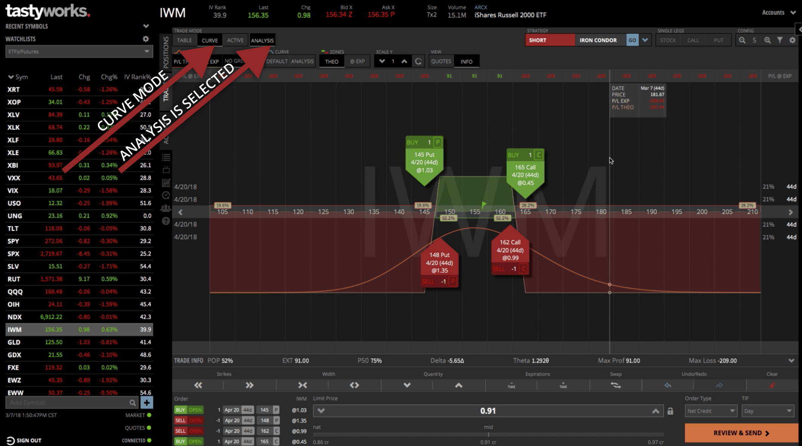The width and height of the screenshot is (802, 446).
Task: Shift strikes up with double-right arrows
Action: pos(249,385)
